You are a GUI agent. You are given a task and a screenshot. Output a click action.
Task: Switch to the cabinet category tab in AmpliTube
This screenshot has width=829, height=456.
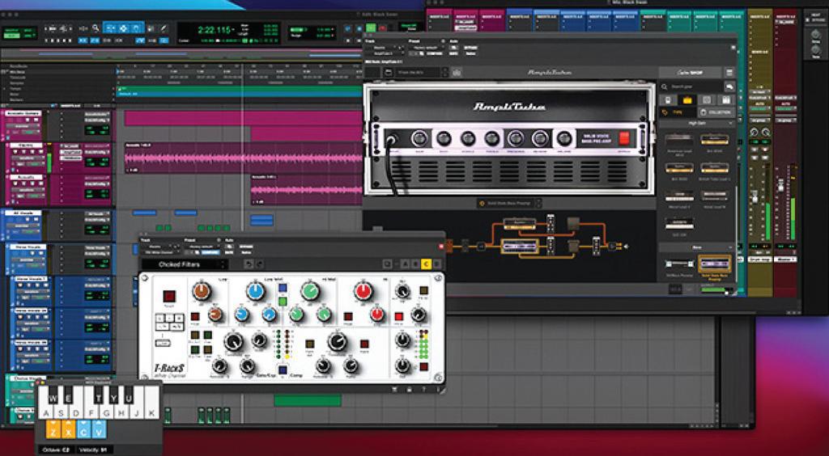click(x=707, y=99)
